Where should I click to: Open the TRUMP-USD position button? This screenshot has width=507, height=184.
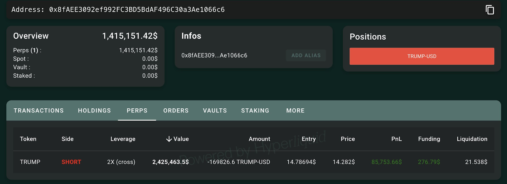[x=421, y=56]
